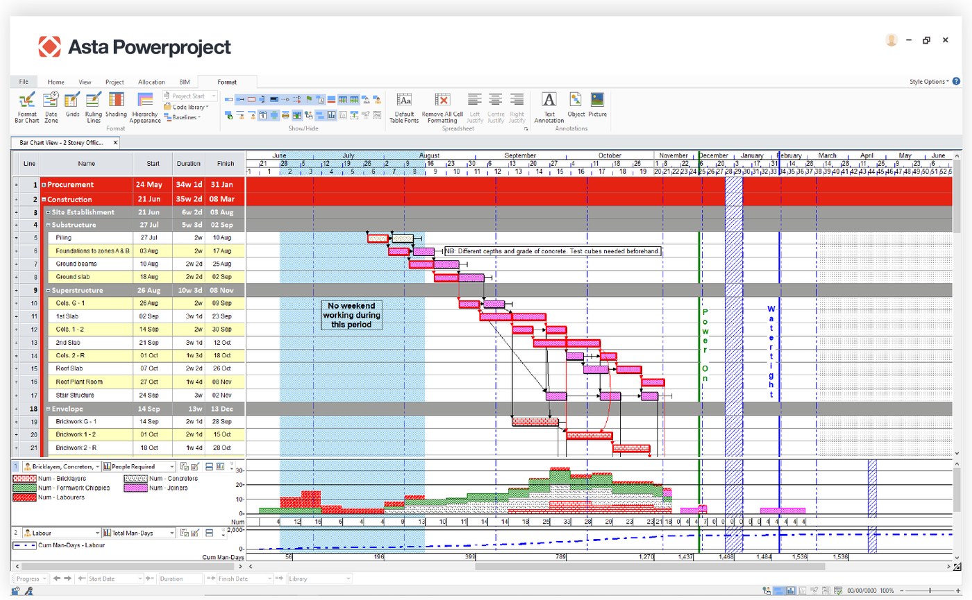Click the Finish column header

point(224,164)
